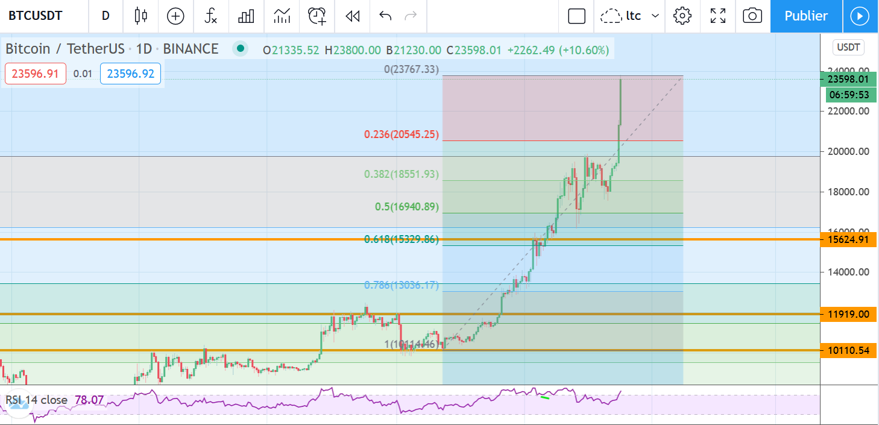The height and width of the screenshot is (425, 879).
Task: Enter fullscreen chart mode
Action: [717, 16]
